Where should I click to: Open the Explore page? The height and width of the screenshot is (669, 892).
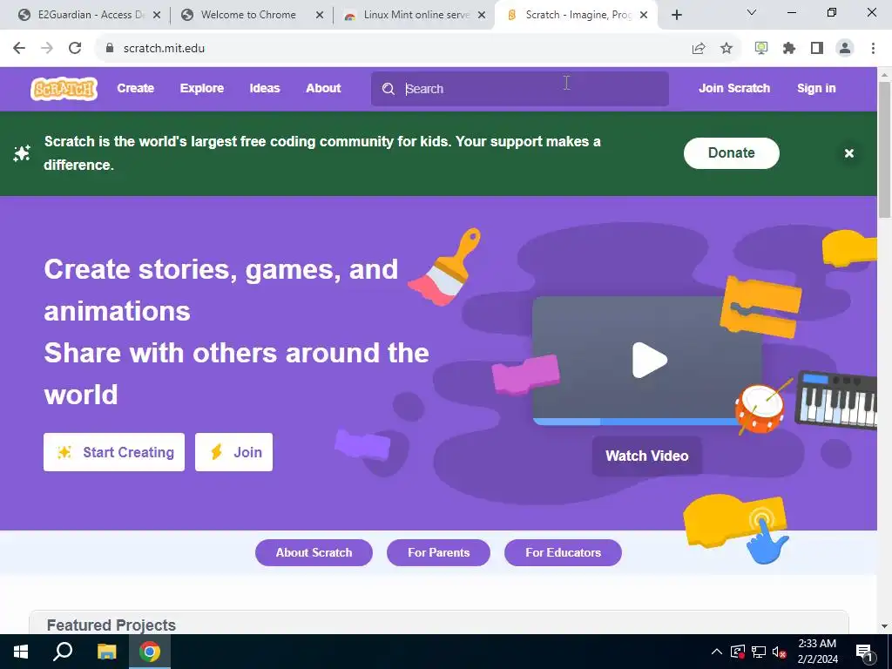click(x=202, y=88)
